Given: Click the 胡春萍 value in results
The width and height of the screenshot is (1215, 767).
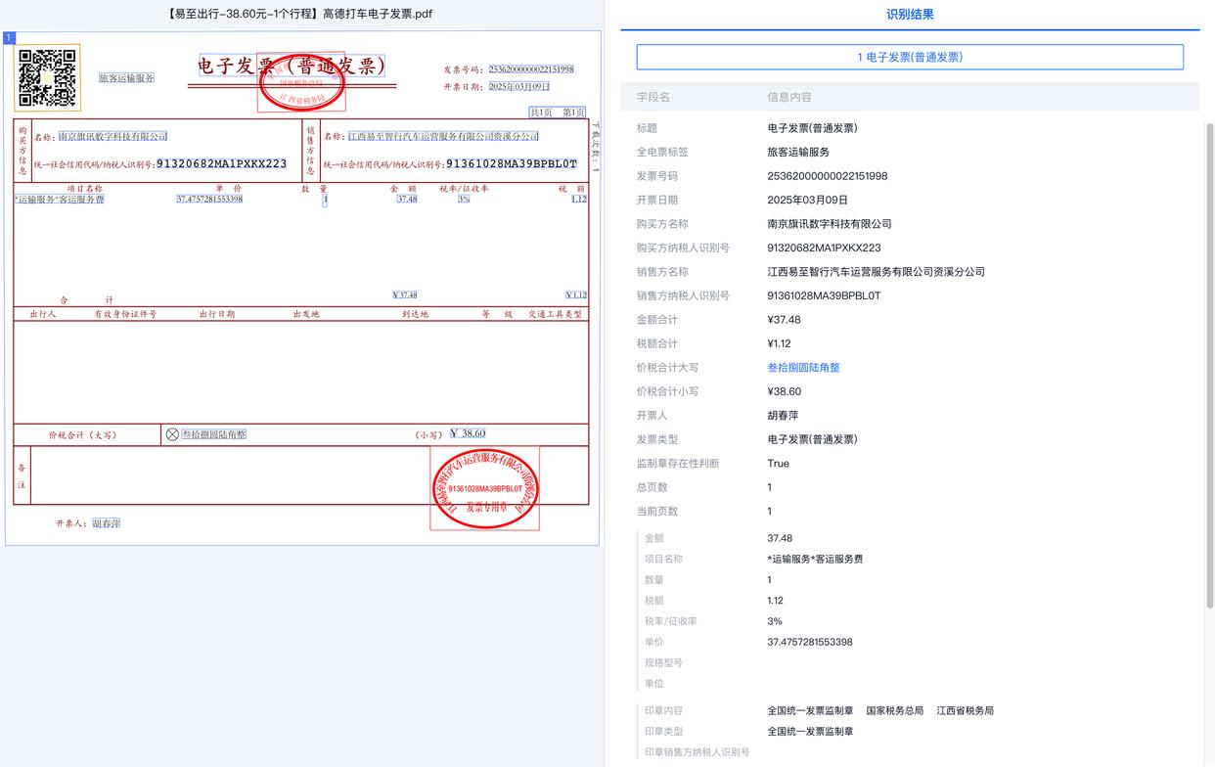Looking at the screenshot, I should [783, 416].
